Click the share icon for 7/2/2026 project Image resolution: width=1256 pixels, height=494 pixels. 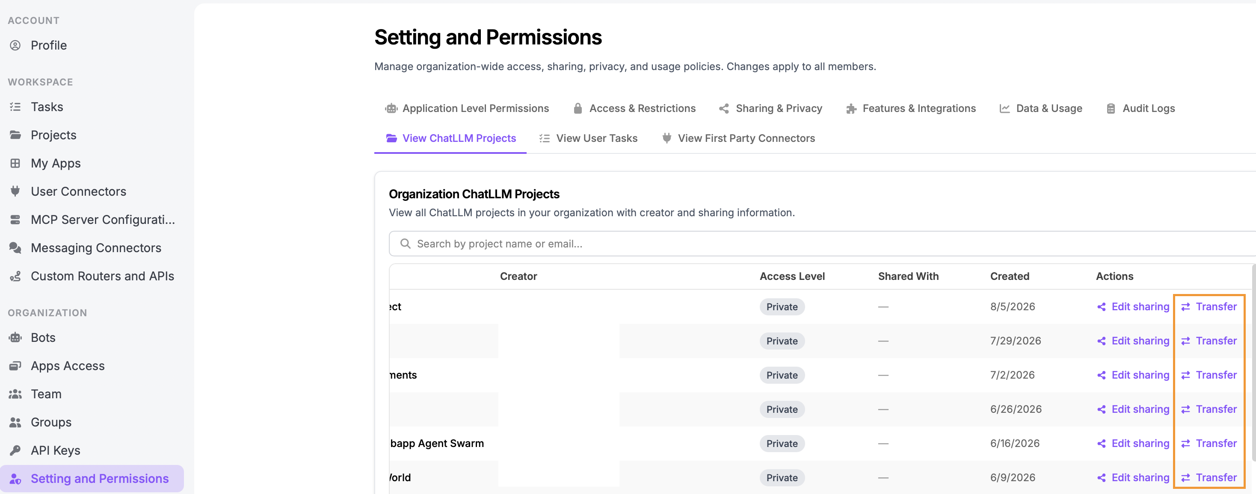click(x=1102, y=375)
